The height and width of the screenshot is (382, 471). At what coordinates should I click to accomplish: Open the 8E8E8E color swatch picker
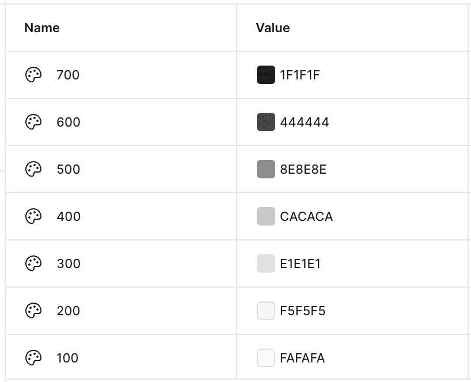coord(265,169)
